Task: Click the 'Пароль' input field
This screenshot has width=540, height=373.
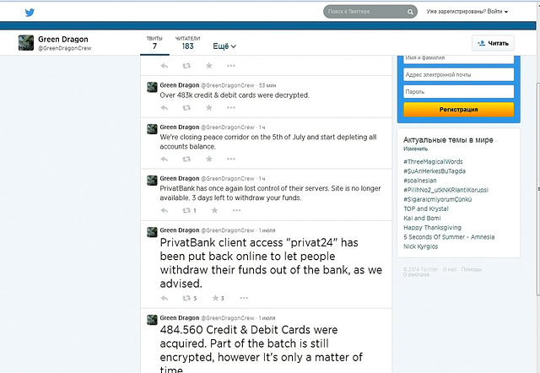Action: pyautogui.click(x=459, y=92)
